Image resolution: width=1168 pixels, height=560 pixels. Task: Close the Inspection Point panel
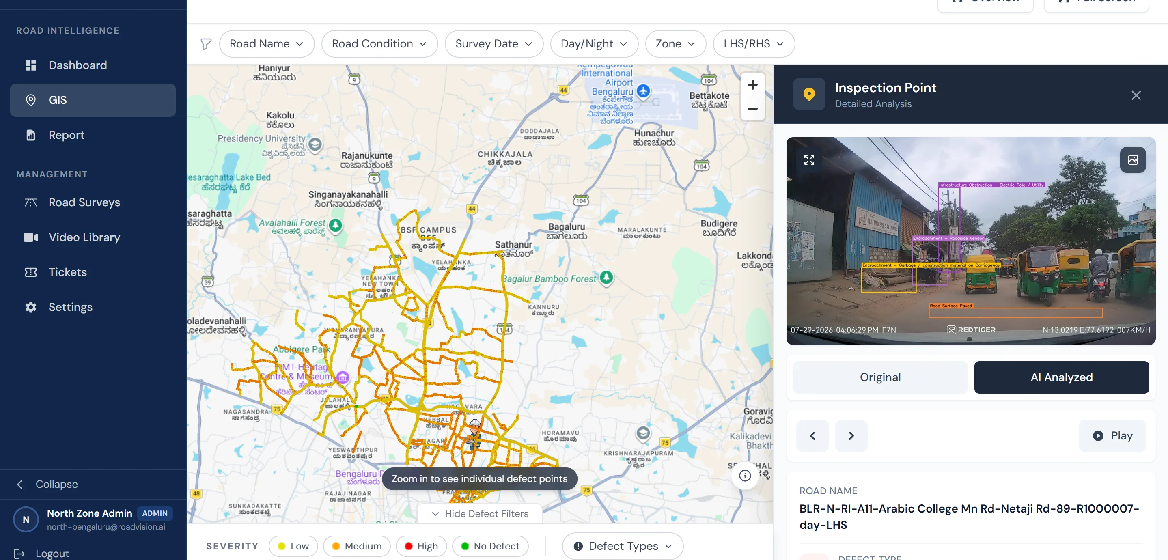click(1136, 95)
